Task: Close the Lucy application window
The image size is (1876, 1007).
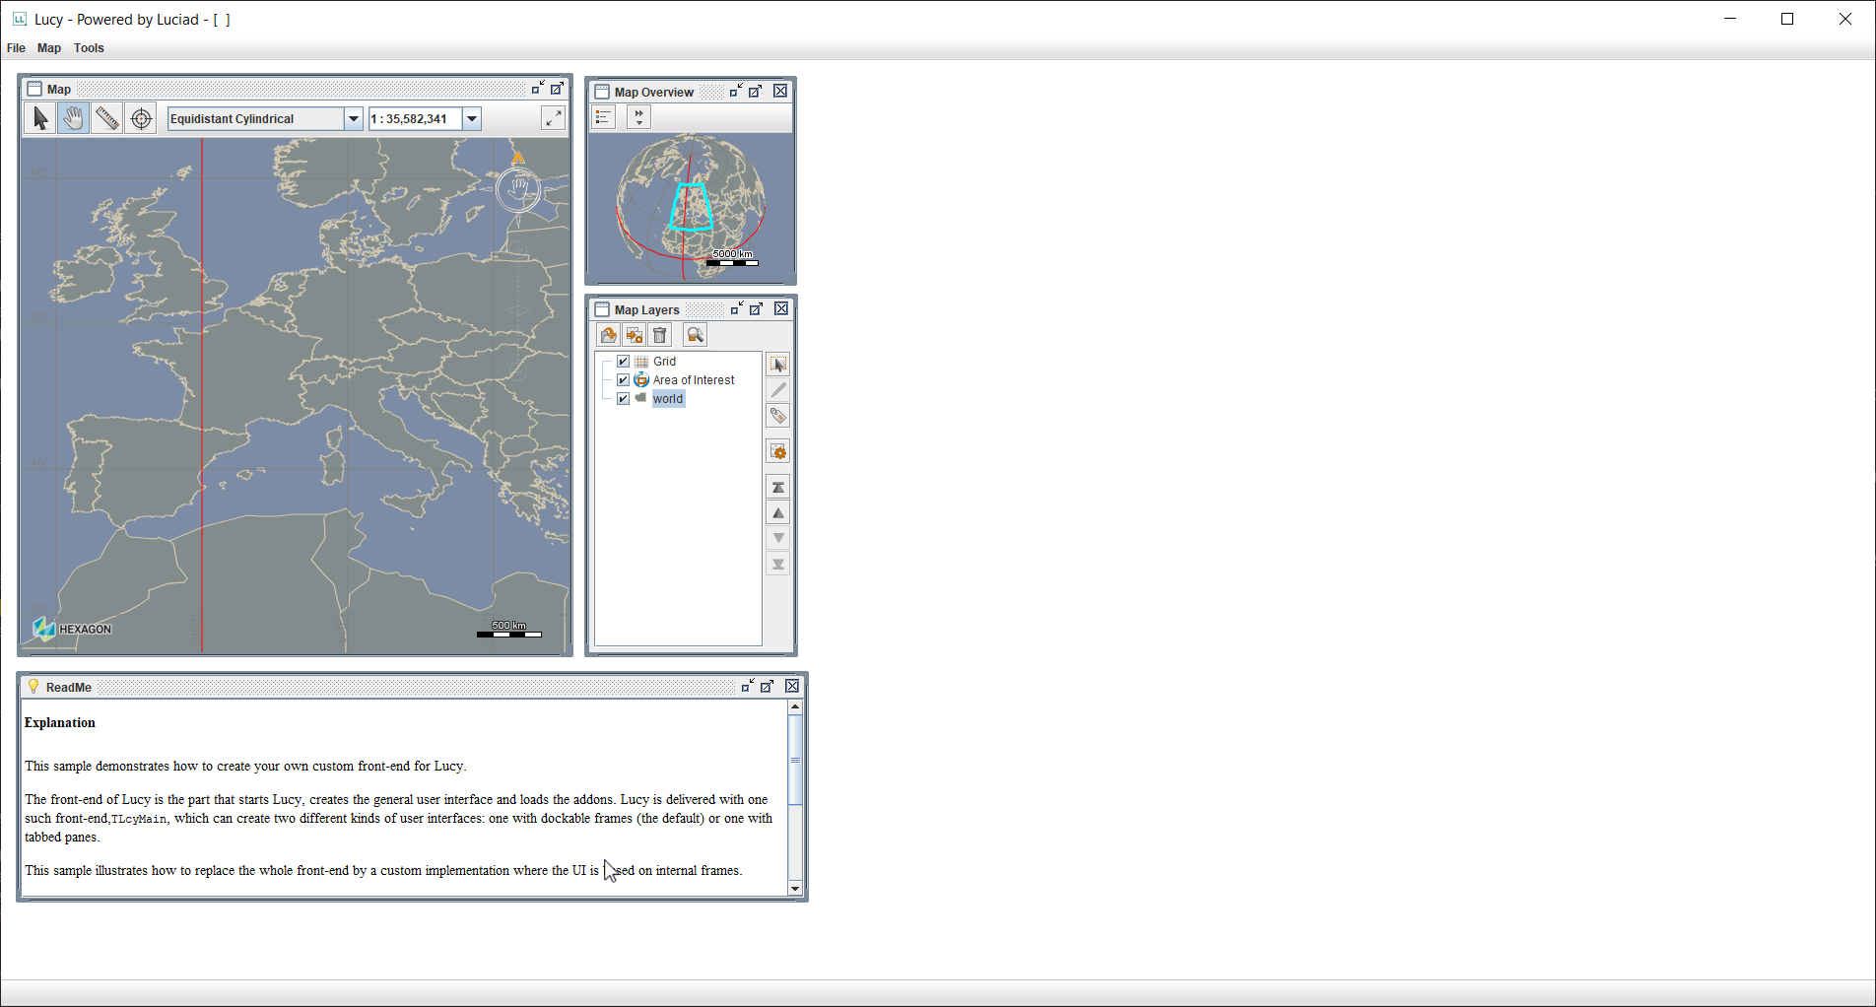Action: click(x=1845, y=19)
